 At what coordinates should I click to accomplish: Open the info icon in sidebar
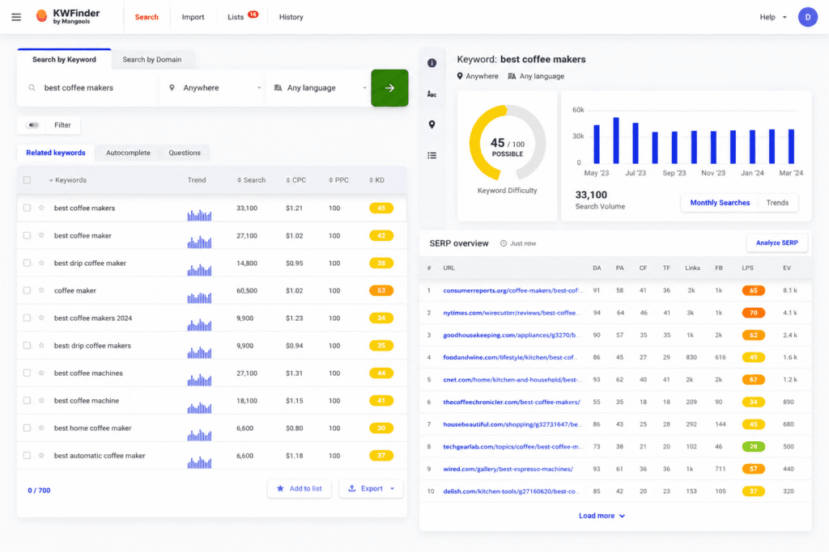click(432, 63)
